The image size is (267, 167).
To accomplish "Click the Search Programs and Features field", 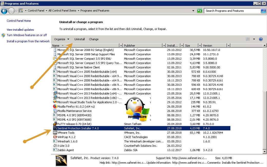I will coord(232,11).
